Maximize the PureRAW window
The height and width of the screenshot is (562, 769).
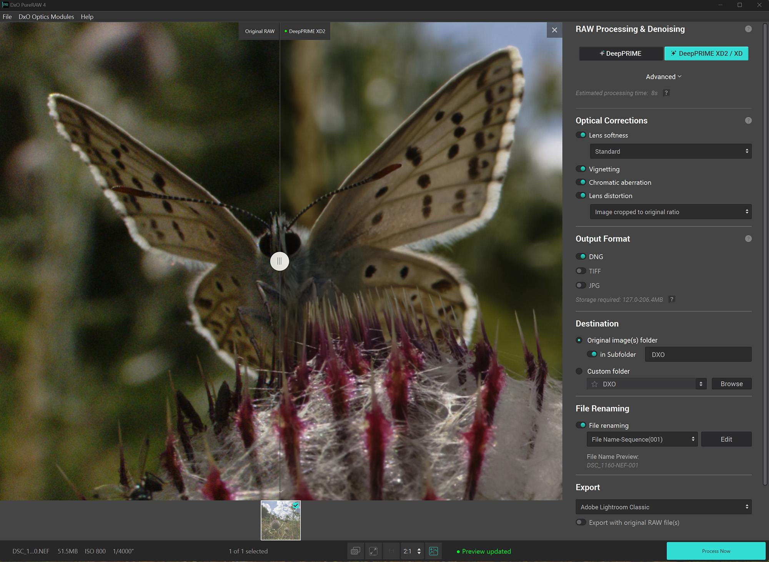tap(739, 5)
